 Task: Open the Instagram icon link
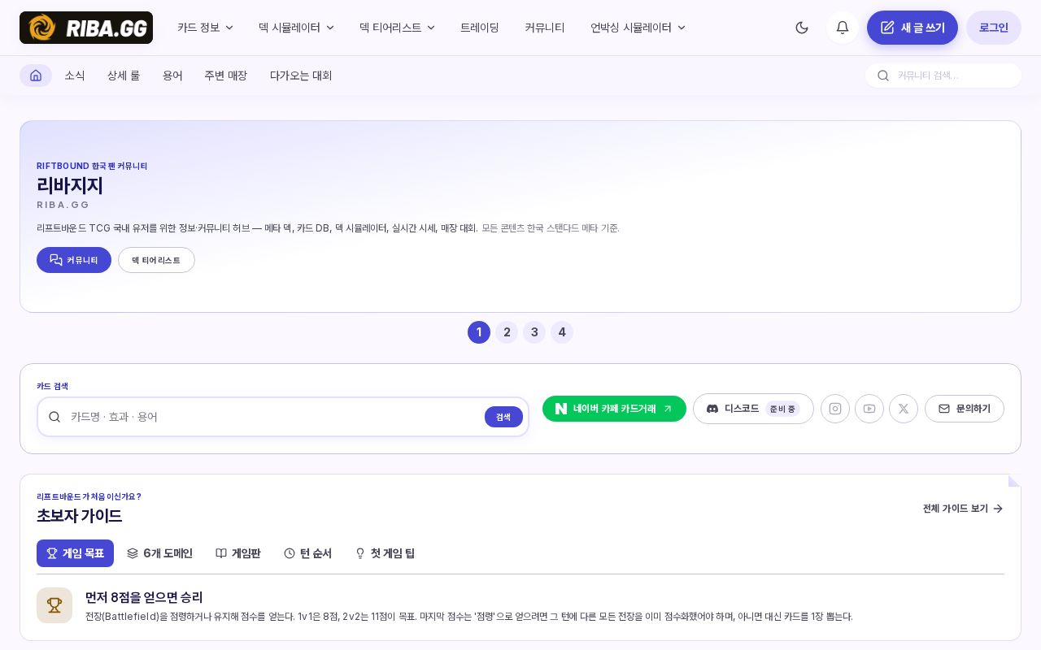[835, 409]
